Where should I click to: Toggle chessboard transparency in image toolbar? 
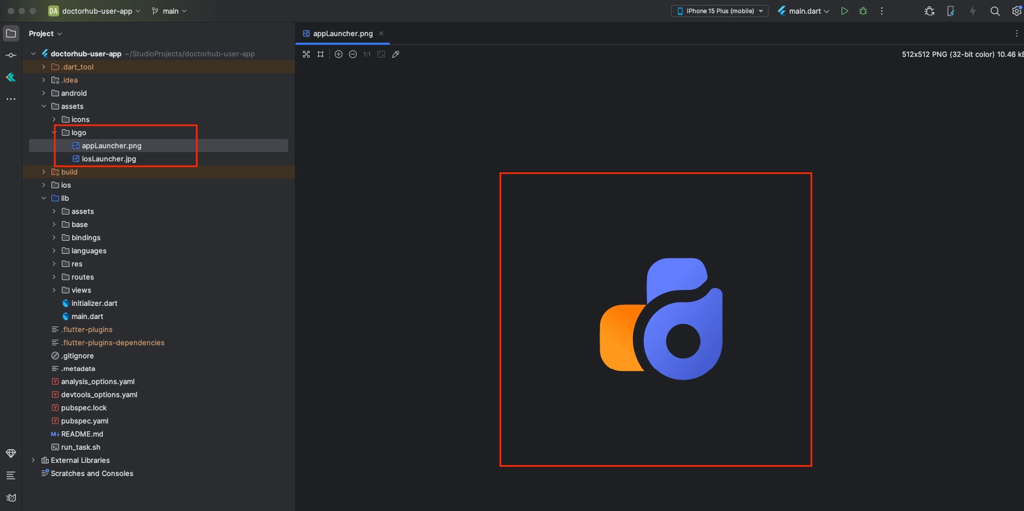[x=306, y=54]
